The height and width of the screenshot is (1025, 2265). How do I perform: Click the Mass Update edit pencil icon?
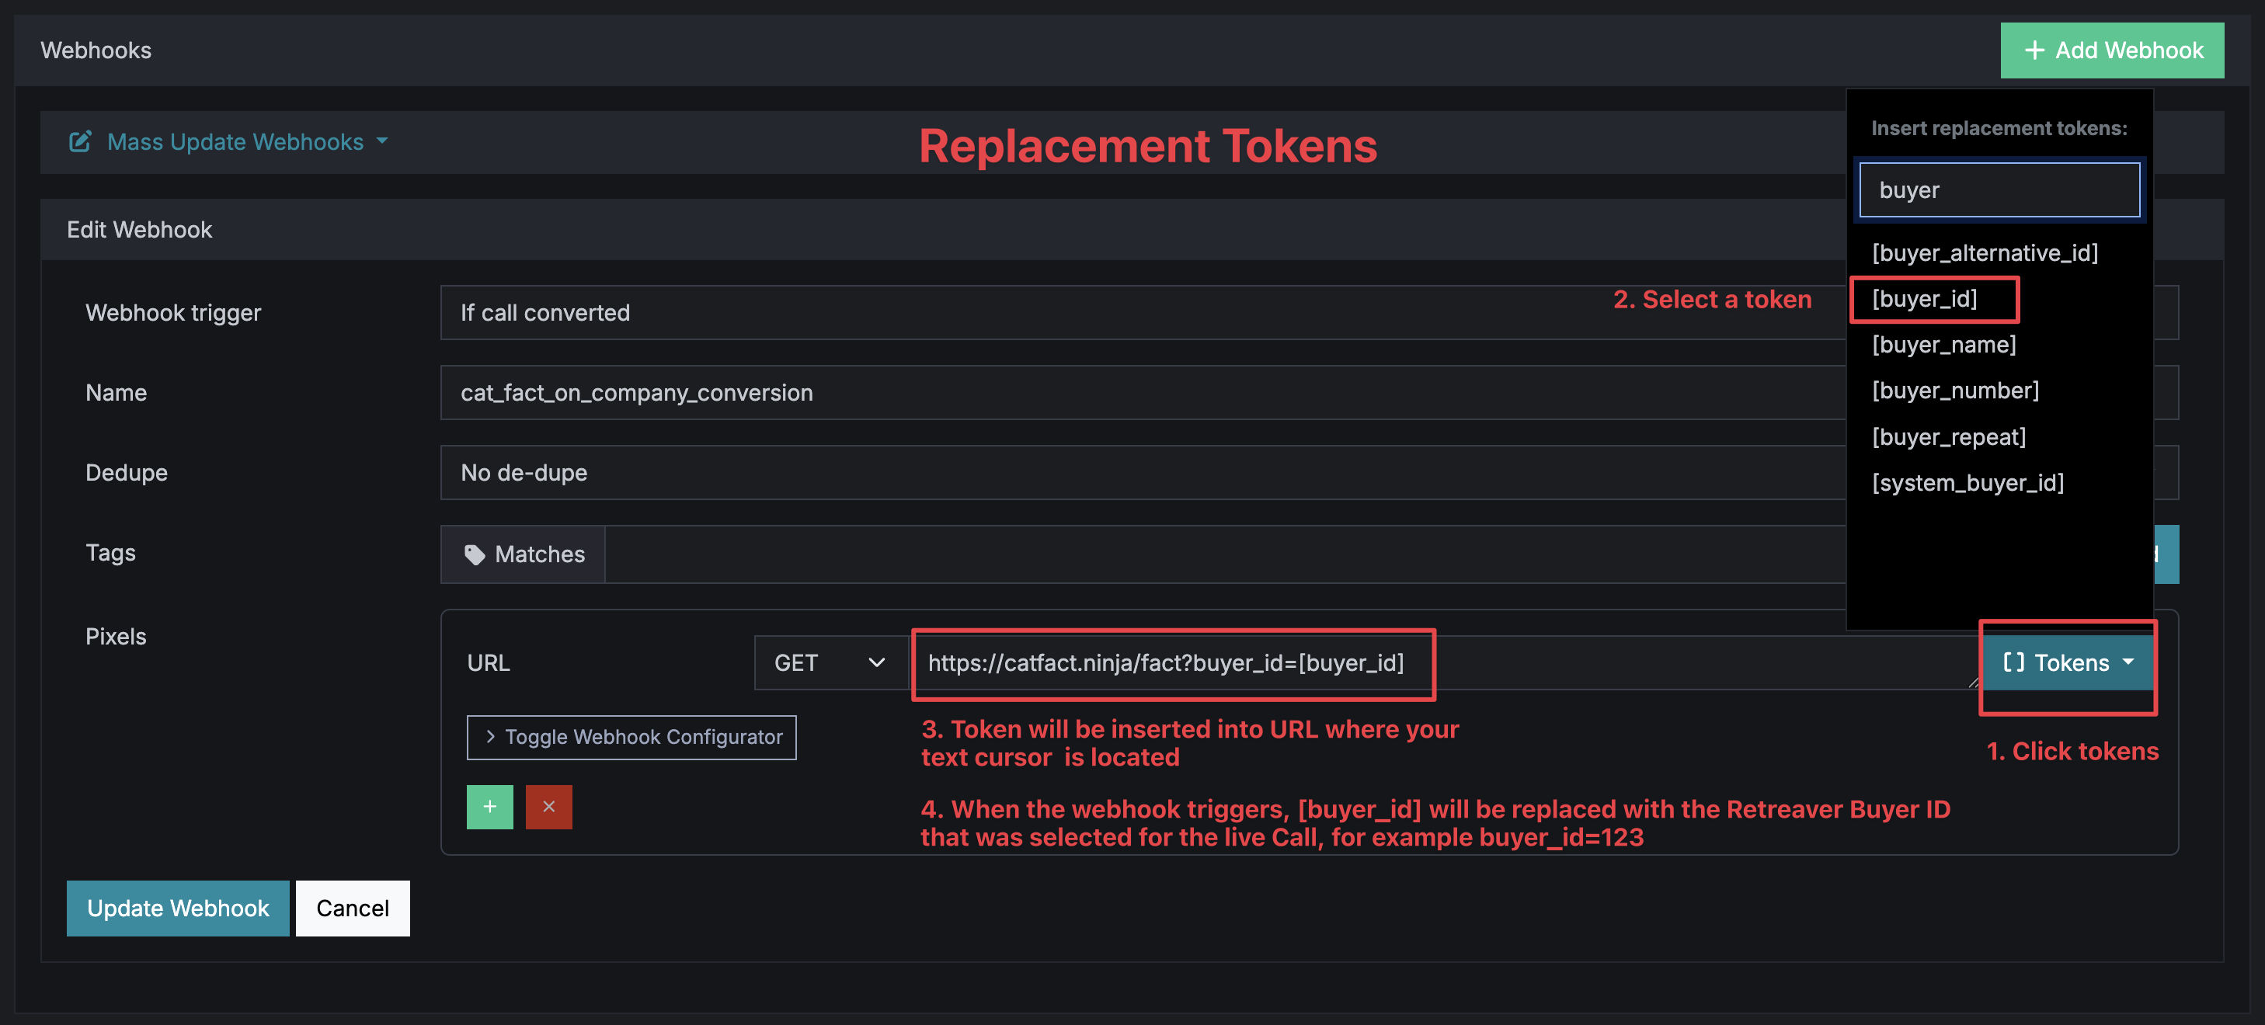[x=80, y=141]
